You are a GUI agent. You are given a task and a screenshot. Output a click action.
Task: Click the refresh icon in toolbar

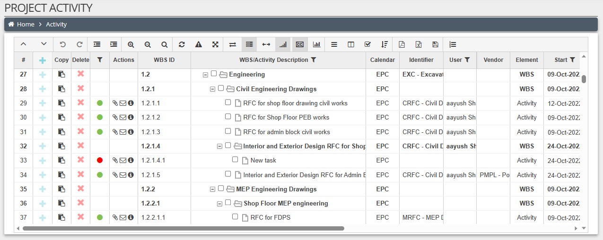[x=182, y=44]
